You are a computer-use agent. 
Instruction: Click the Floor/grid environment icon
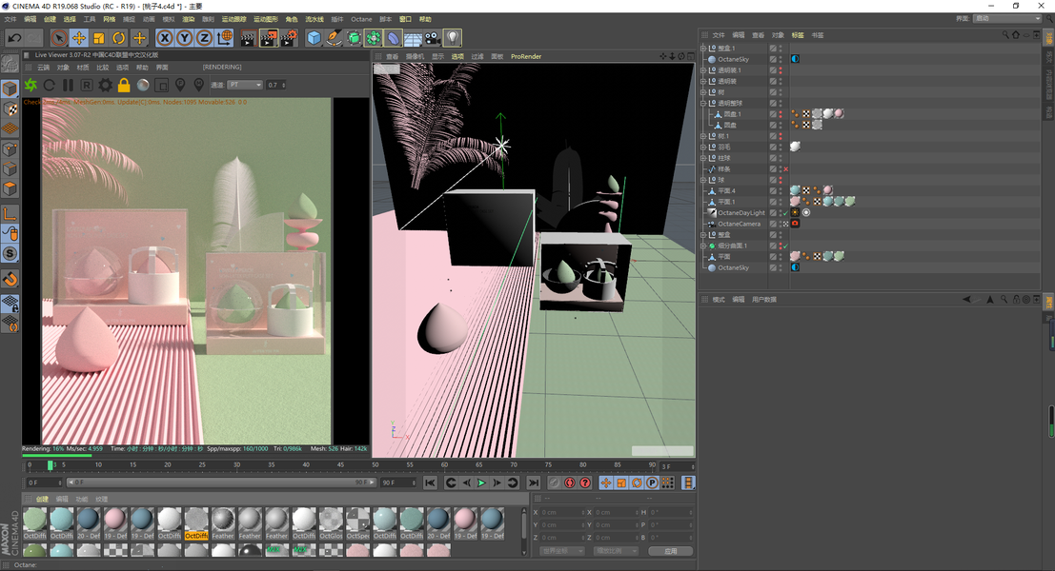click(x=413, y=38)
